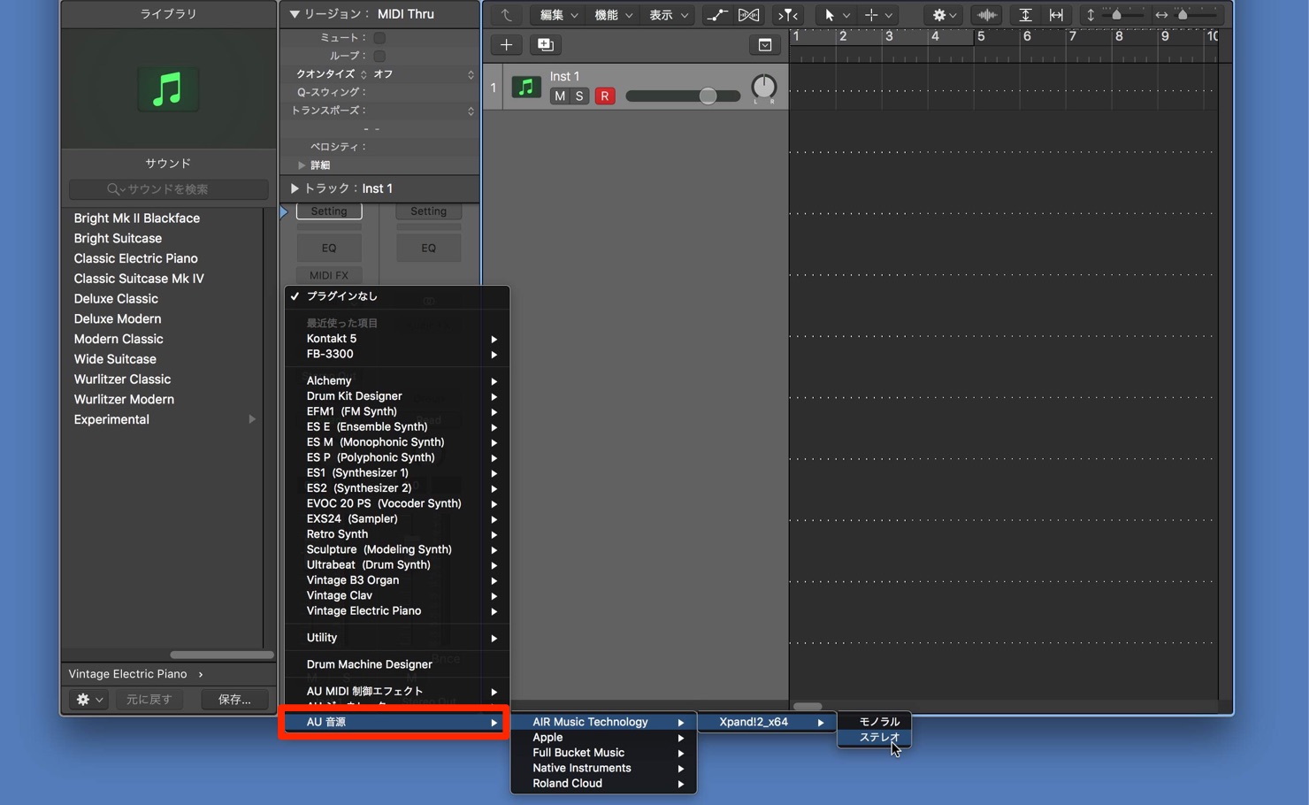Select プラグインなし in plugin menu
Image resolution: width=1309 pixels, height=805 pixels.
point(396,296)
